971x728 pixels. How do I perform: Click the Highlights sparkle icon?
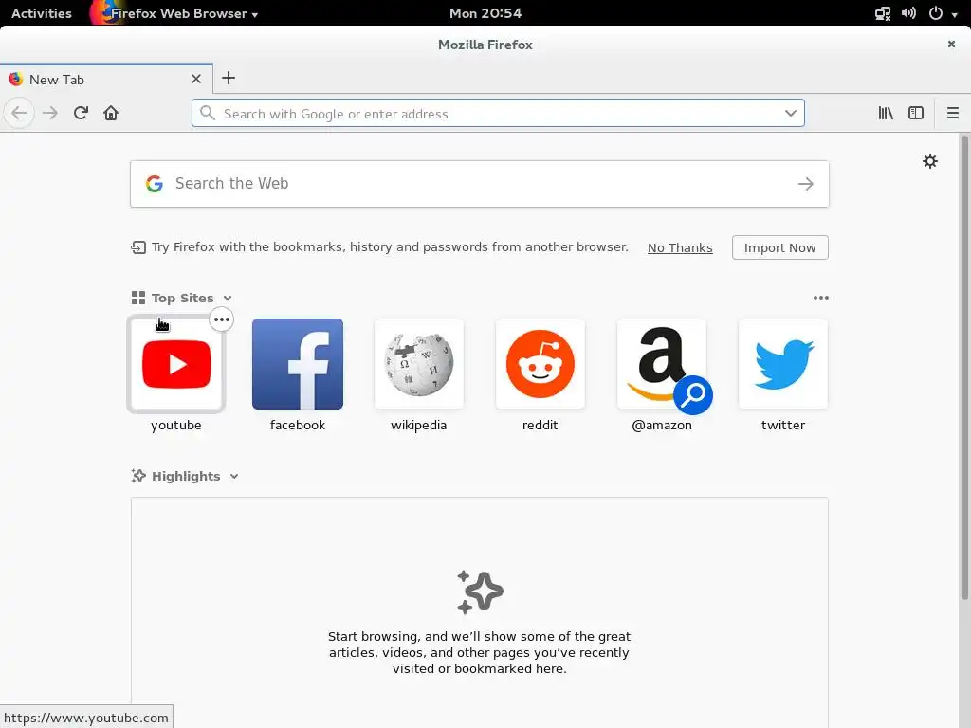click(138, 476)
